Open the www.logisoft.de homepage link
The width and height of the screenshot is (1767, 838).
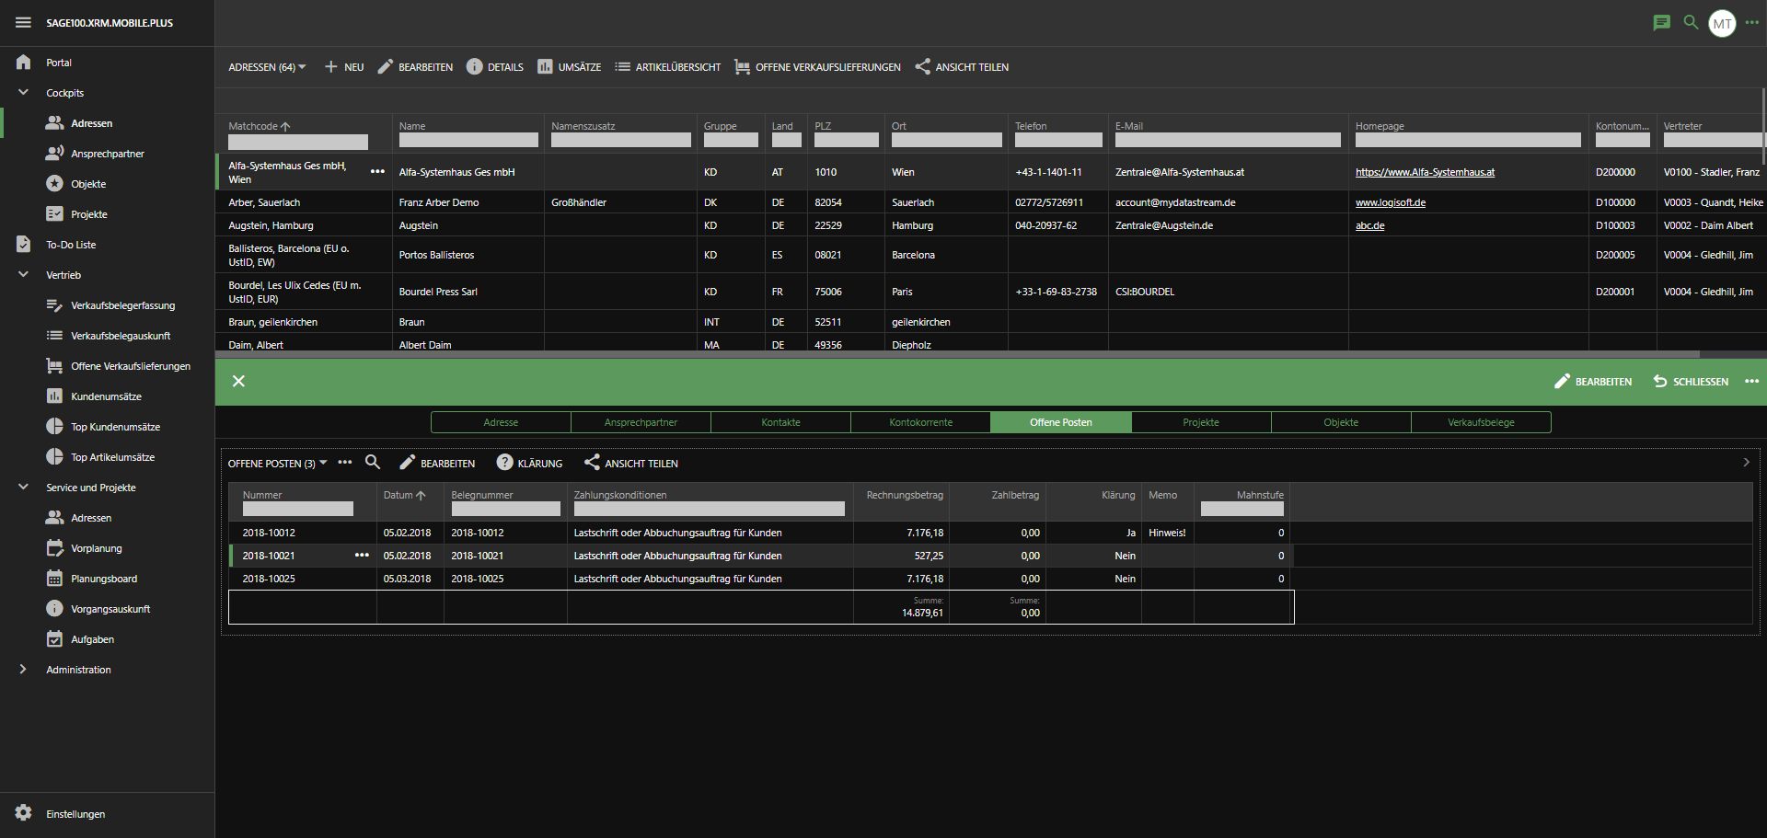(x=1390, y=202)
